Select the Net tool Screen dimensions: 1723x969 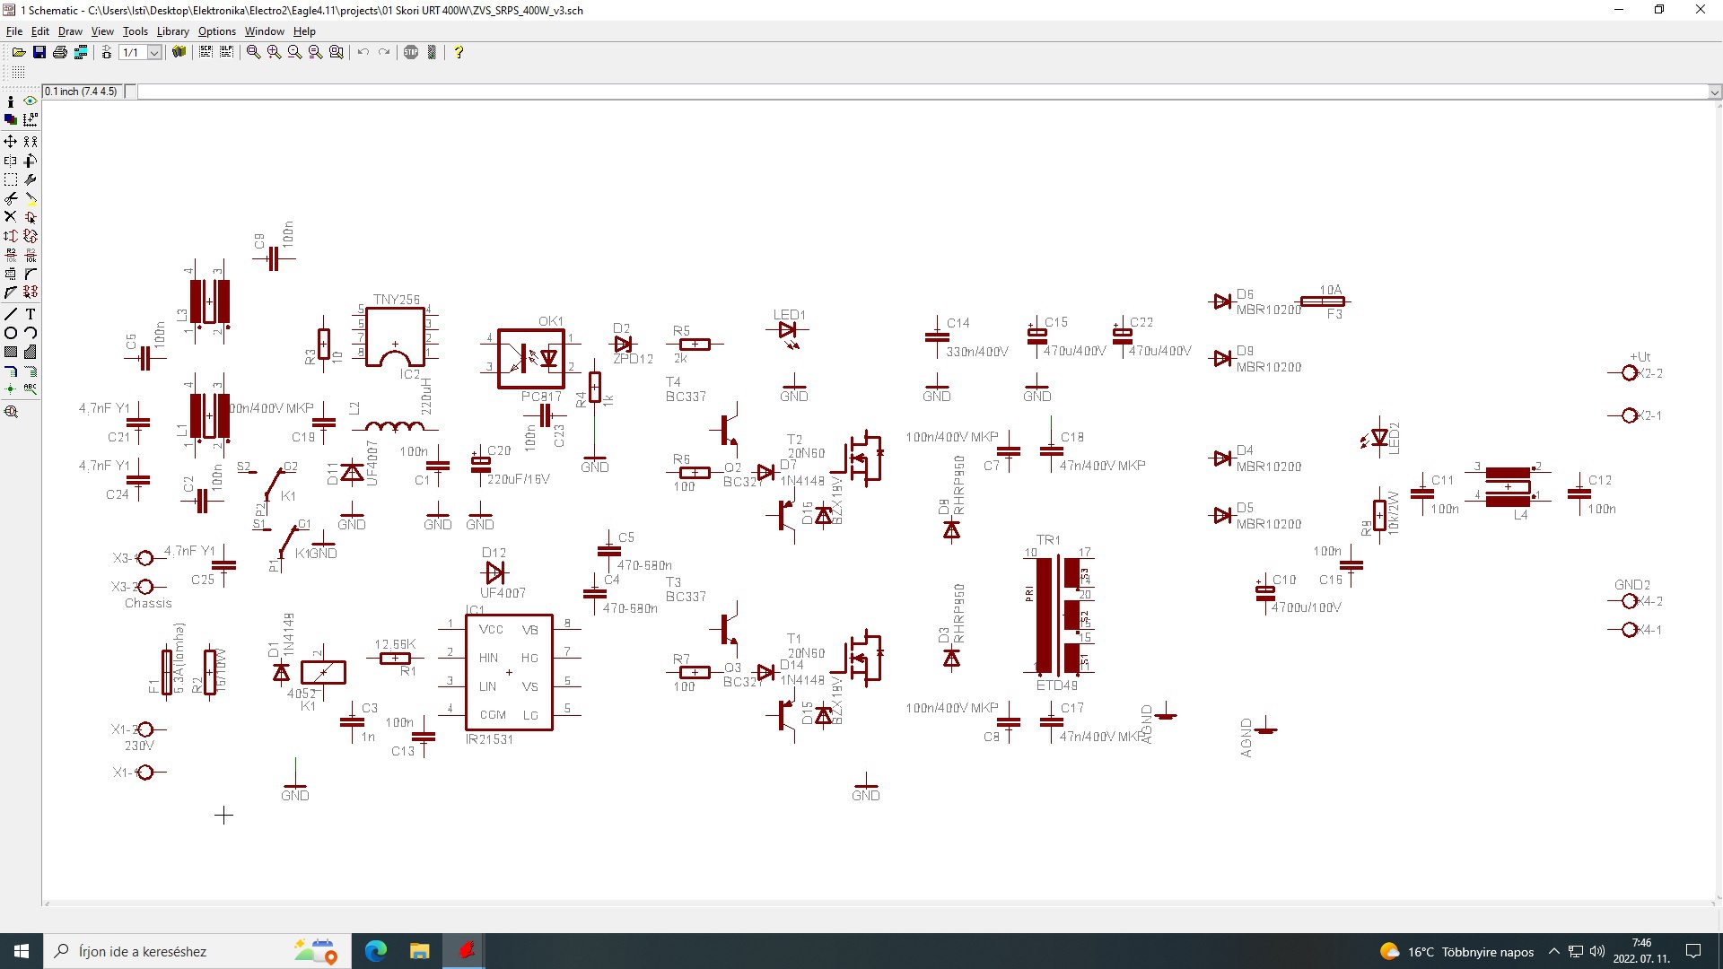tap(31, 371)
